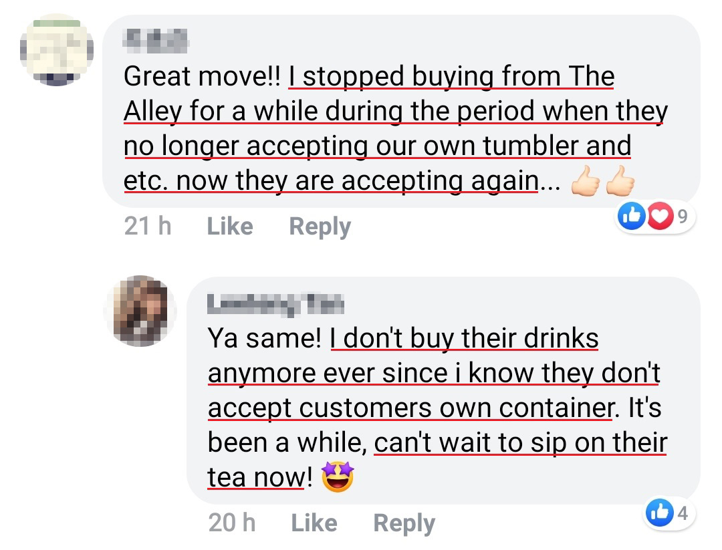Click the right thumbs-up emoji in the top comment
The height and width of the screenshot is (550, 722).
tap(619, 180)
